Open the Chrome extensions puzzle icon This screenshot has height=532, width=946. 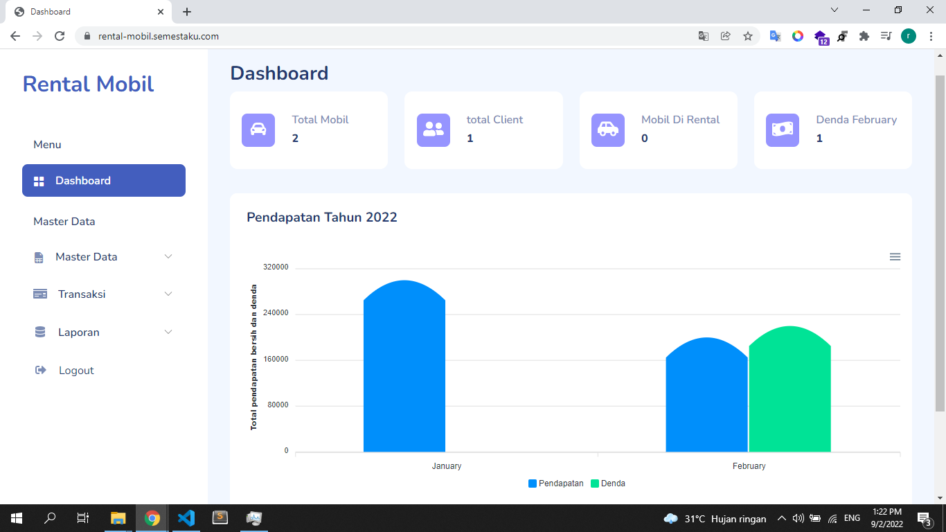(864, 36)
